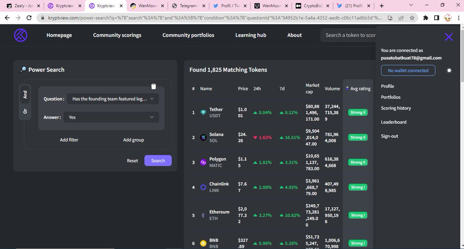Click the Price column header

[x=243, y=89]
